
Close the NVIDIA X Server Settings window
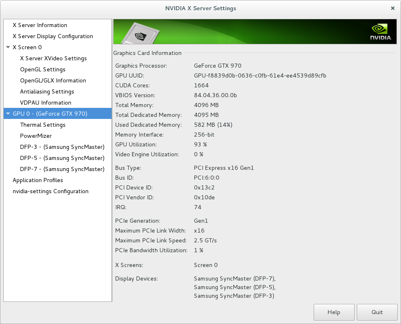[393, 8]
